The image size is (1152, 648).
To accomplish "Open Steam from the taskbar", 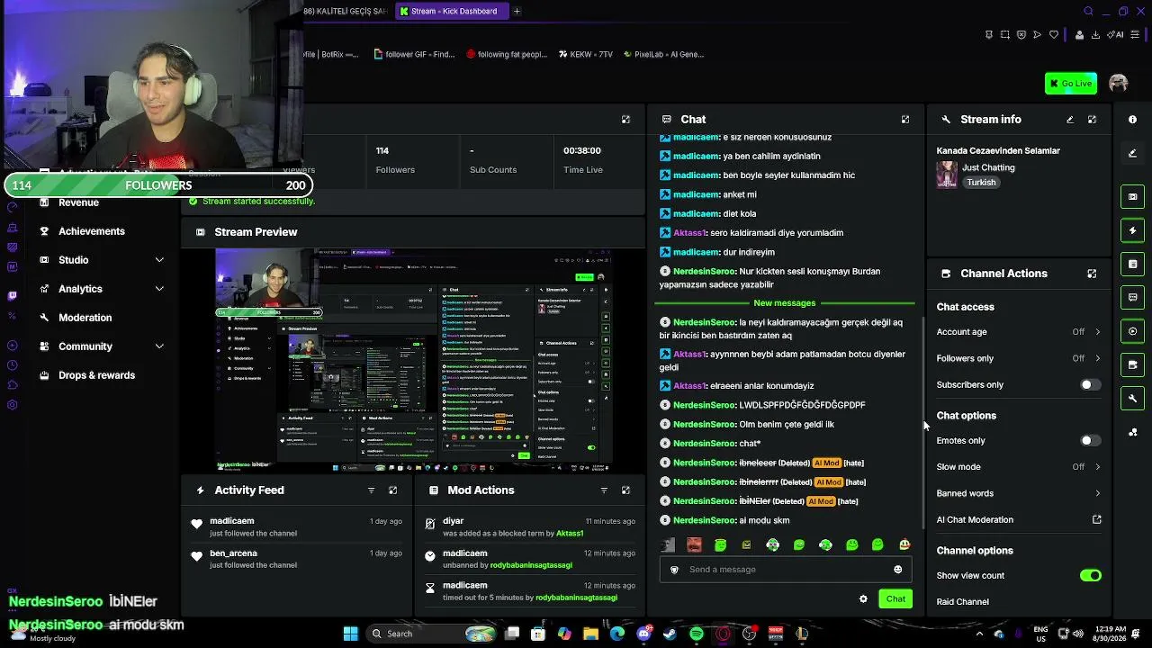I will (x=670, y=634).
